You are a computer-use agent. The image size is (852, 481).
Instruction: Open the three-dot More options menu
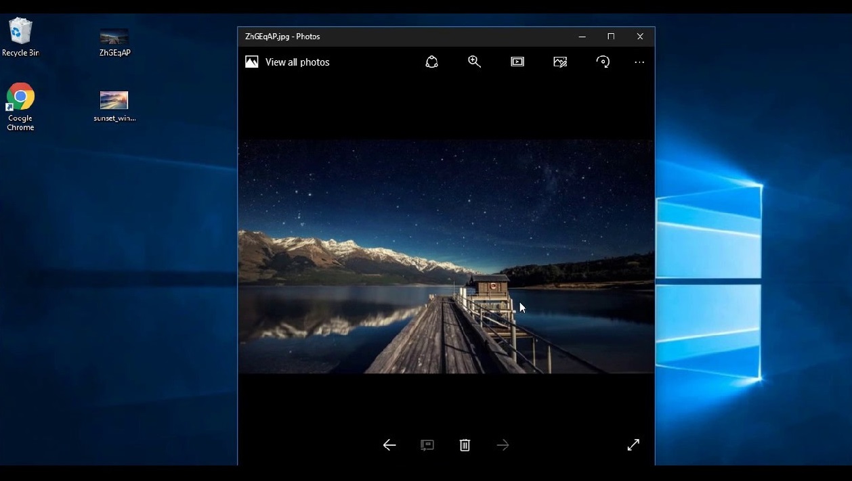tap(639, 62)
